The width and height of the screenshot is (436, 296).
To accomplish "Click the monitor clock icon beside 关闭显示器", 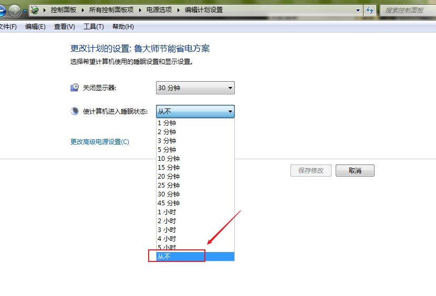I will (74, 87).
